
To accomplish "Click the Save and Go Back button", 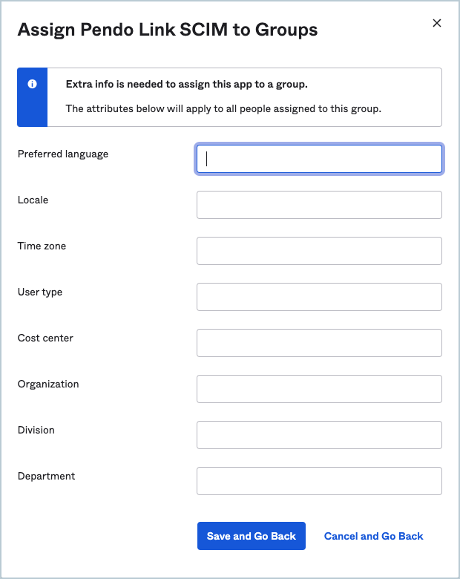I will [x=252, y=536].
